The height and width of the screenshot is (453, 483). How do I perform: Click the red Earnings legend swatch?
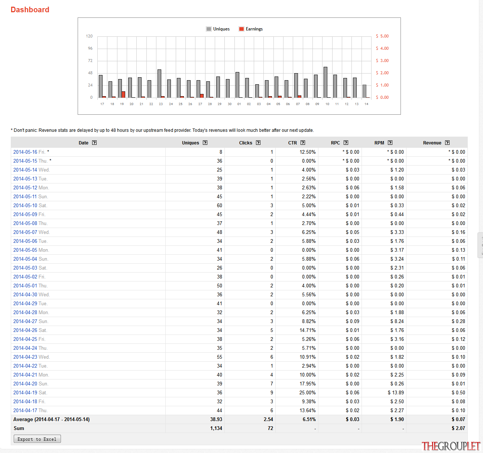(x=241, y=29)
